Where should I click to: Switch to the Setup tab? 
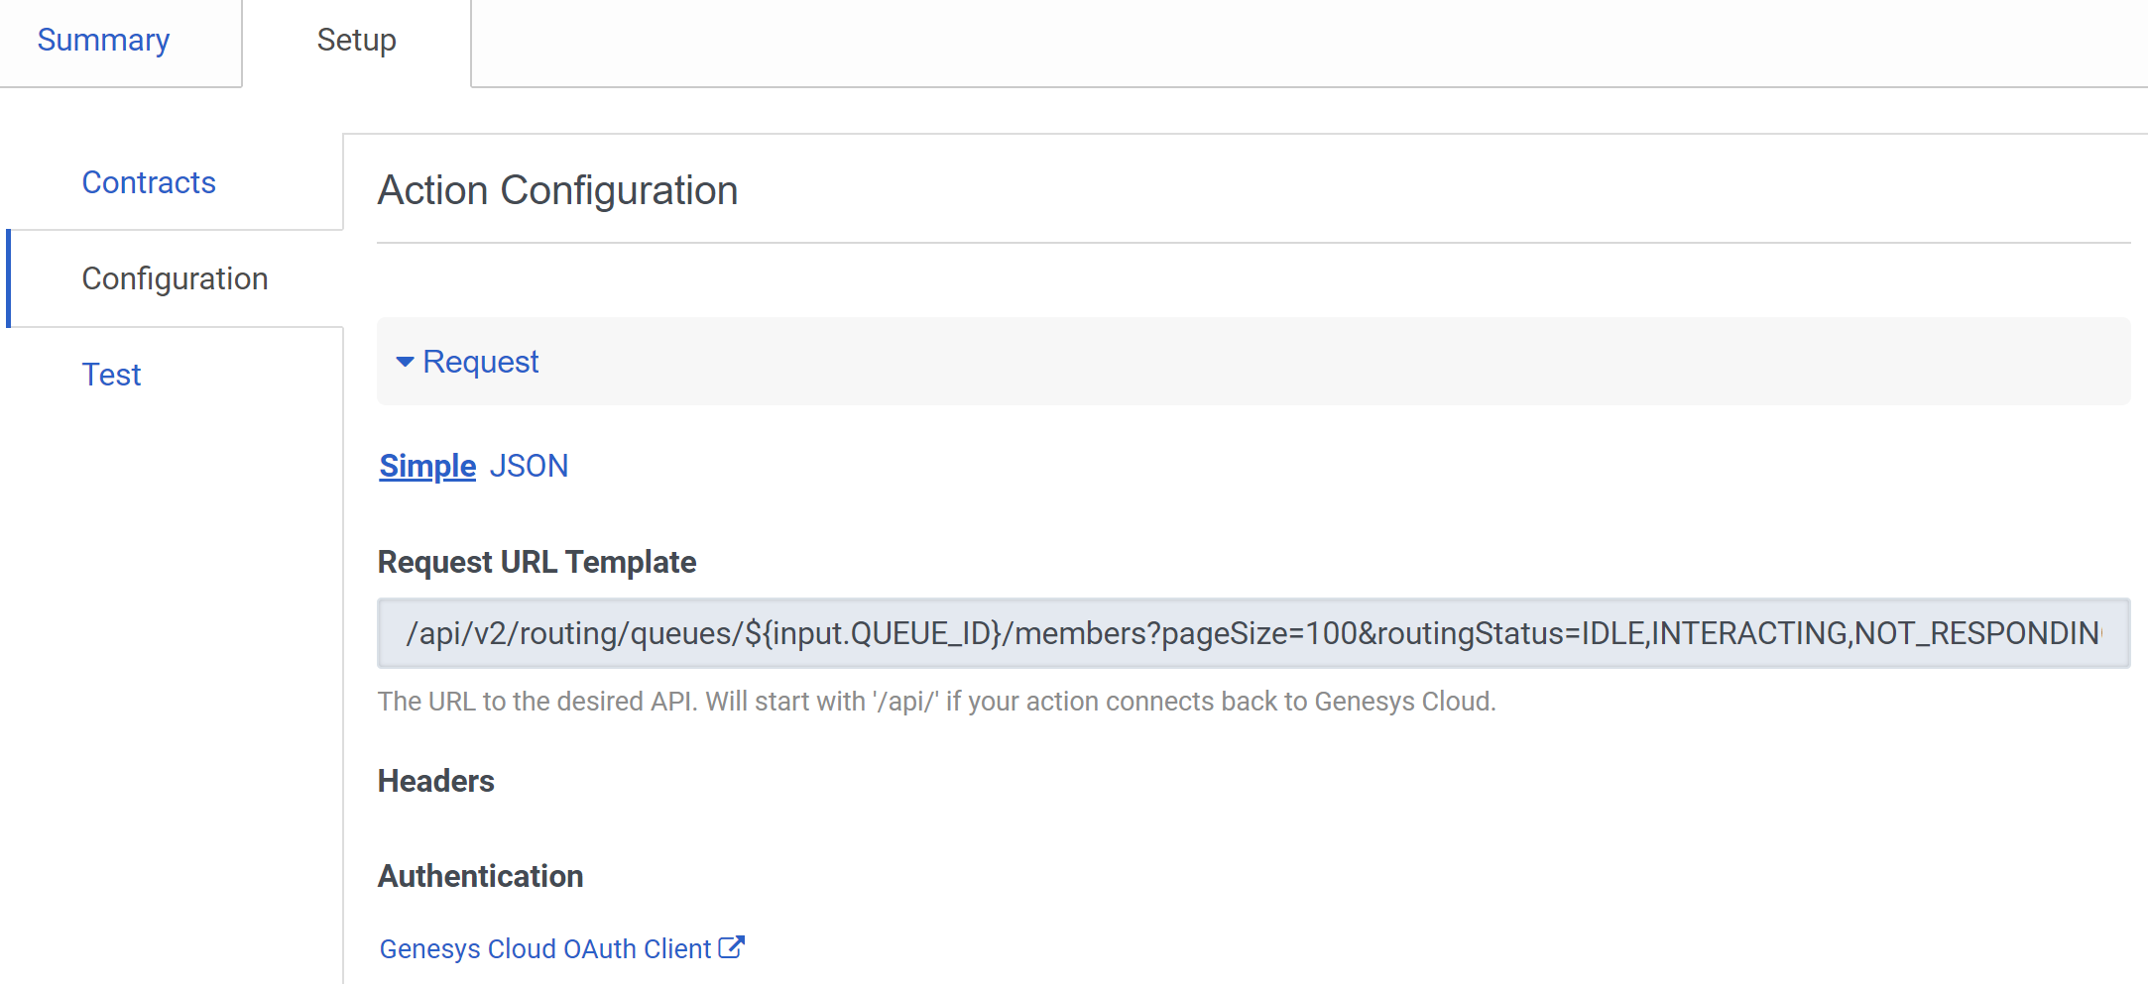click(x=356, y=41)
